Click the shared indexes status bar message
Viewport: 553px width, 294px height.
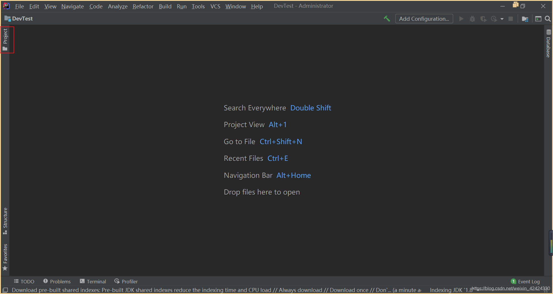click(217, 290)
